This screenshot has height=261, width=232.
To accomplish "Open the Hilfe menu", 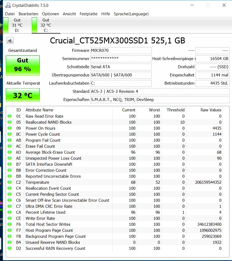I will pyautogui.click(x=106, y=14).
